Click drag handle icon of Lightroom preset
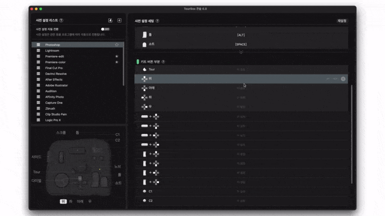The width and height of the screenshot is (385, 216). click(x=38, y=50)
